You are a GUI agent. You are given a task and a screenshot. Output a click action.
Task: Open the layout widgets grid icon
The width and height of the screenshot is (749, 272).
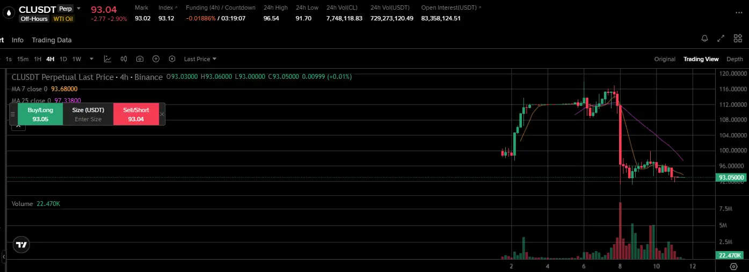(738, 39)
